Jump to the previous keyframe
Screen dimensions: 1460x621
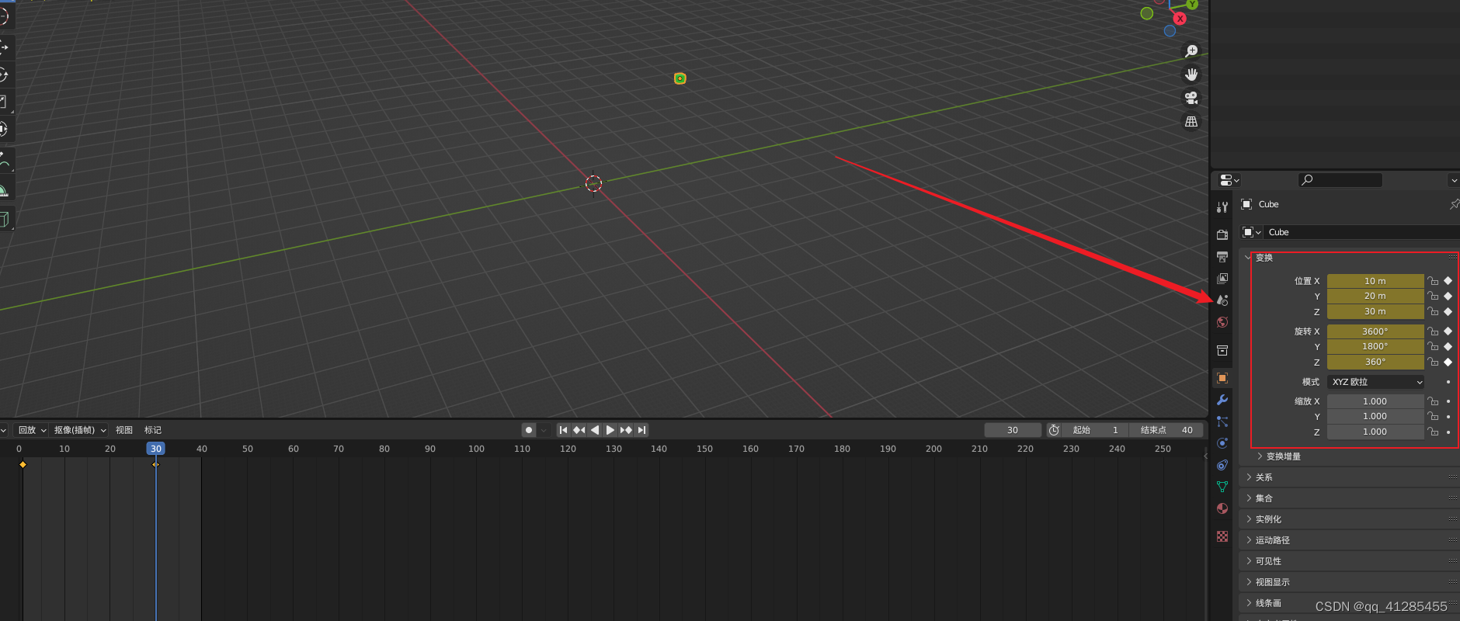coord(579,430)
